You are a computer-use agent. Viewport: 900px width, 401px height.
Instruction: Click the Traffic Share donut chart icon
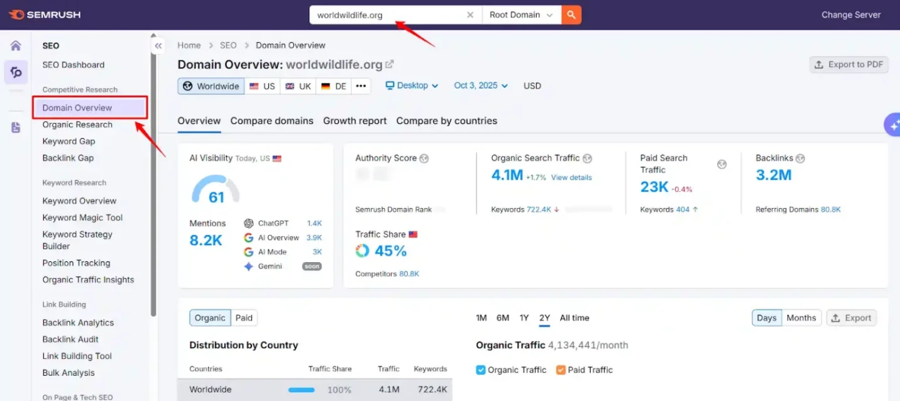point(363,251)
